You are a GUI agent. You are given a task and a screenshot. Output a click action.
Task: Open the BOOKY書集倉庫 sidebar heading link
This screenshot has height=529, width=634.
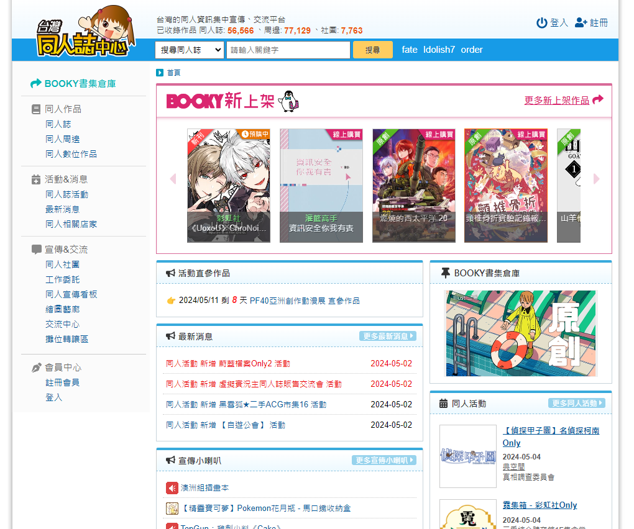[x=80, y=84]
